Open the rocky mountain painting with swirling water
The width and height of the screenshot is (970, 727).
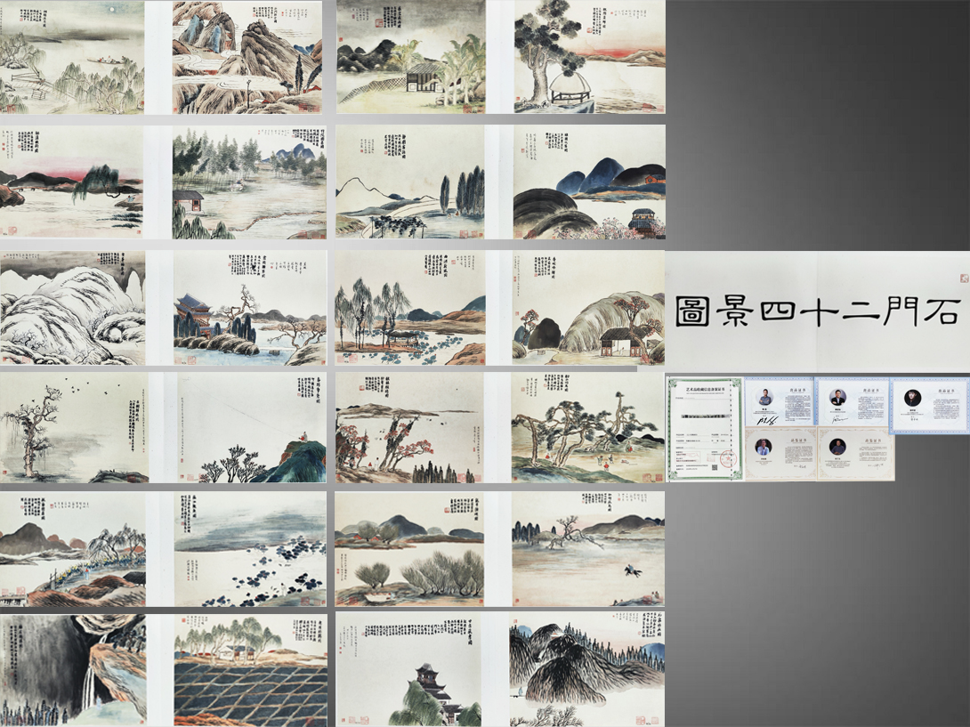(247, 57)
